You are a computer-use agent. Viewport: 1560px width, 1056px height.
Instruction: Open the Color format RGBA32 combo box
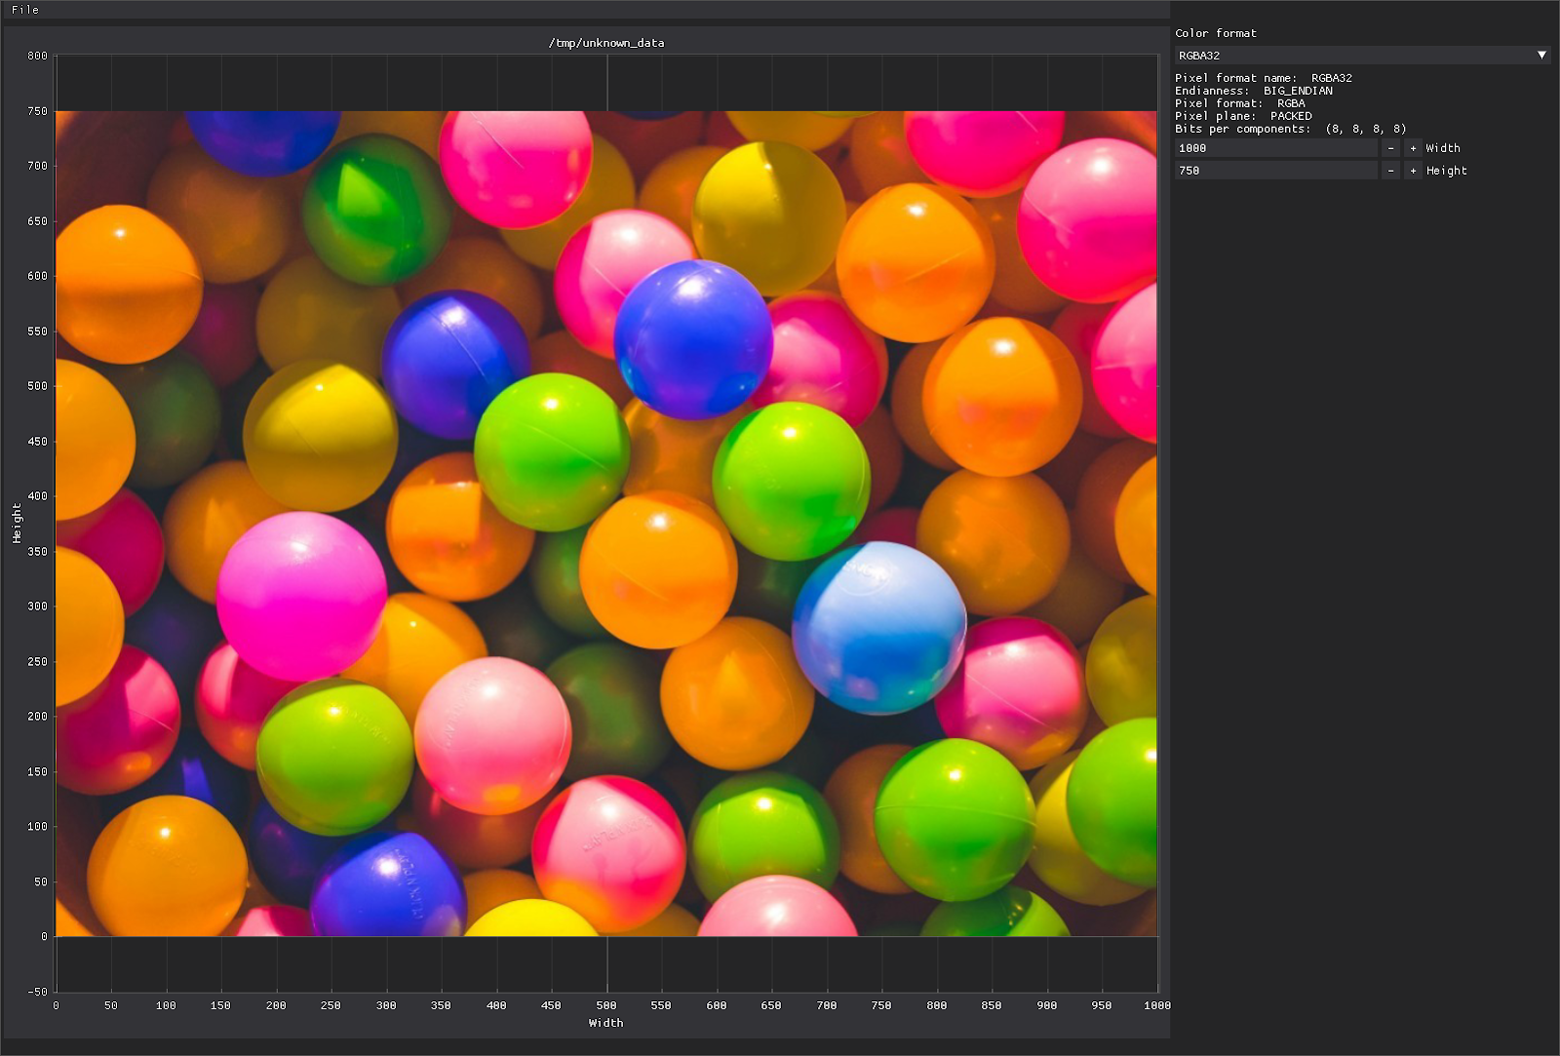[1362, 56]
